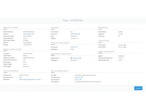Select the Network Interface value ens34
Image resolution: width=146 pixels, height=109 pixels.
[120, 58]
